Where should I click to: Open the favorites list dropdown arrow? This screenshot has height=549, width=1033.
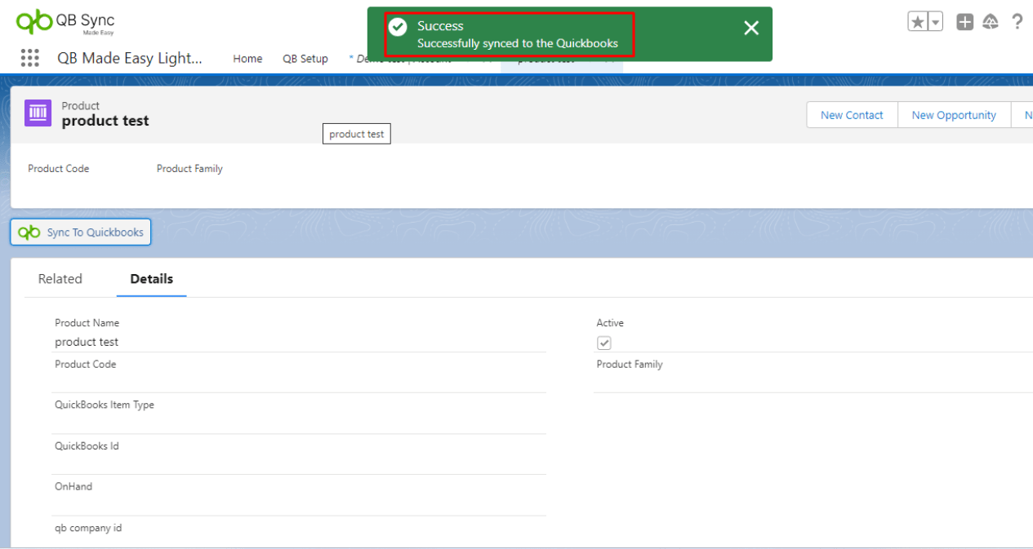point(936,22)
